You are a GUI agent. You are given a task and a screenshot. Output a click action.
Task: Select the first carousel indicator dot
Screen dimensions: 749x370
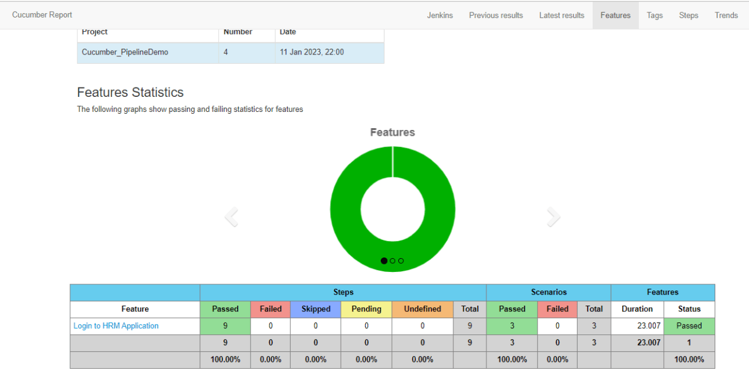384,261
